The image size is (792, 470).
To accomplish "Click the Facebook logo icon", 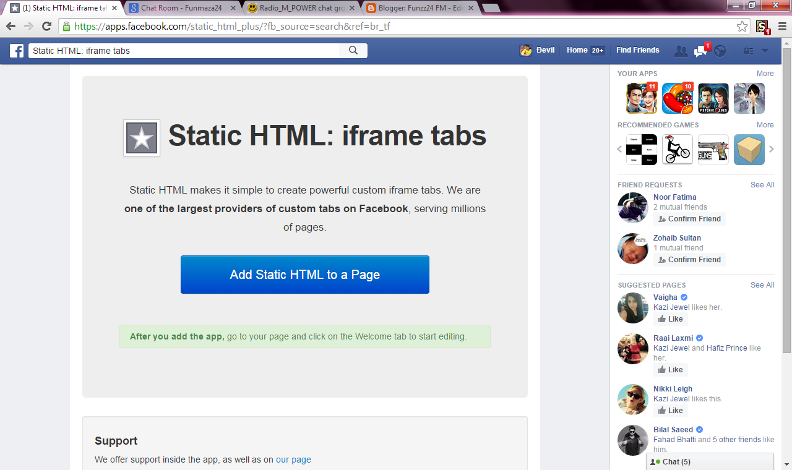I will (x=17, y=51).
